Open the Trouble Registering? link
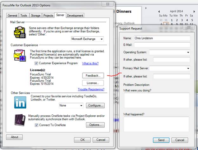This screenshot has width=198, height=150. pyautogui.click(x=91, y=89)
